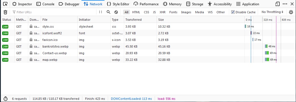Click lock icon in favicon.ico row
The height and width of the screenshot is (102, 296).
click(x=31, y=40)
